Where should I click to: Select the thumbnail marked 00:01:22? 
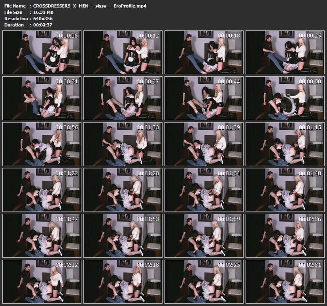pos(42,190)
